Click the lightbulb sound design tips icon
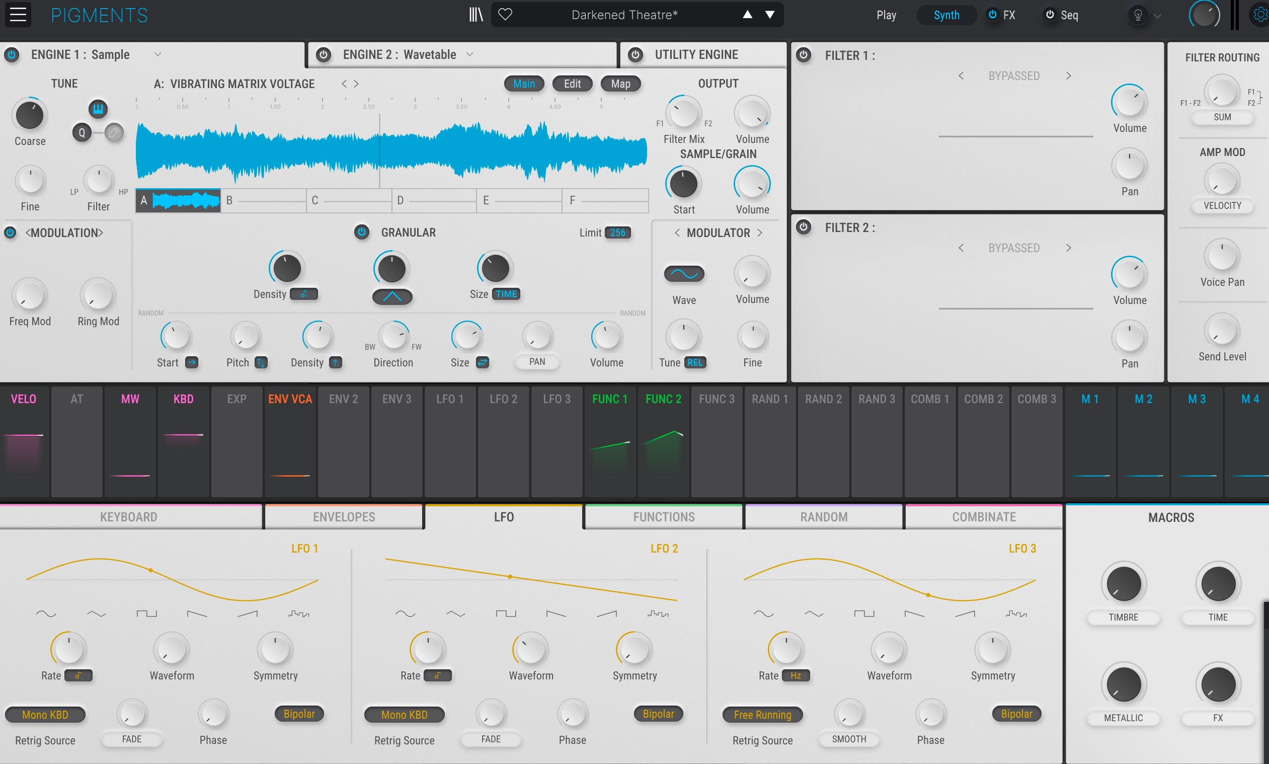 click(1138, 15)
